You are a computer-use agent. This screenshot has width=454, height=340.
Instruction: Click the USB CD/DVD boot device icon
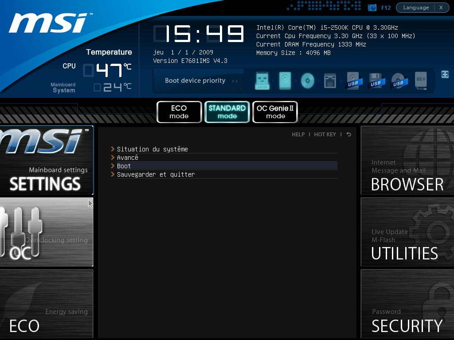tap(398, 81)
